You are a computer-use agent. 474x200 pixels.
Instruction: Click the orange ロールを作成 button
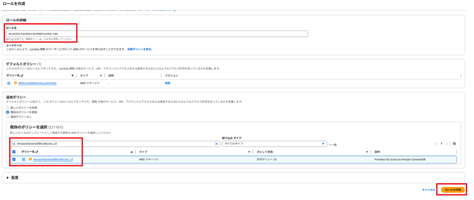click(453, 190)
